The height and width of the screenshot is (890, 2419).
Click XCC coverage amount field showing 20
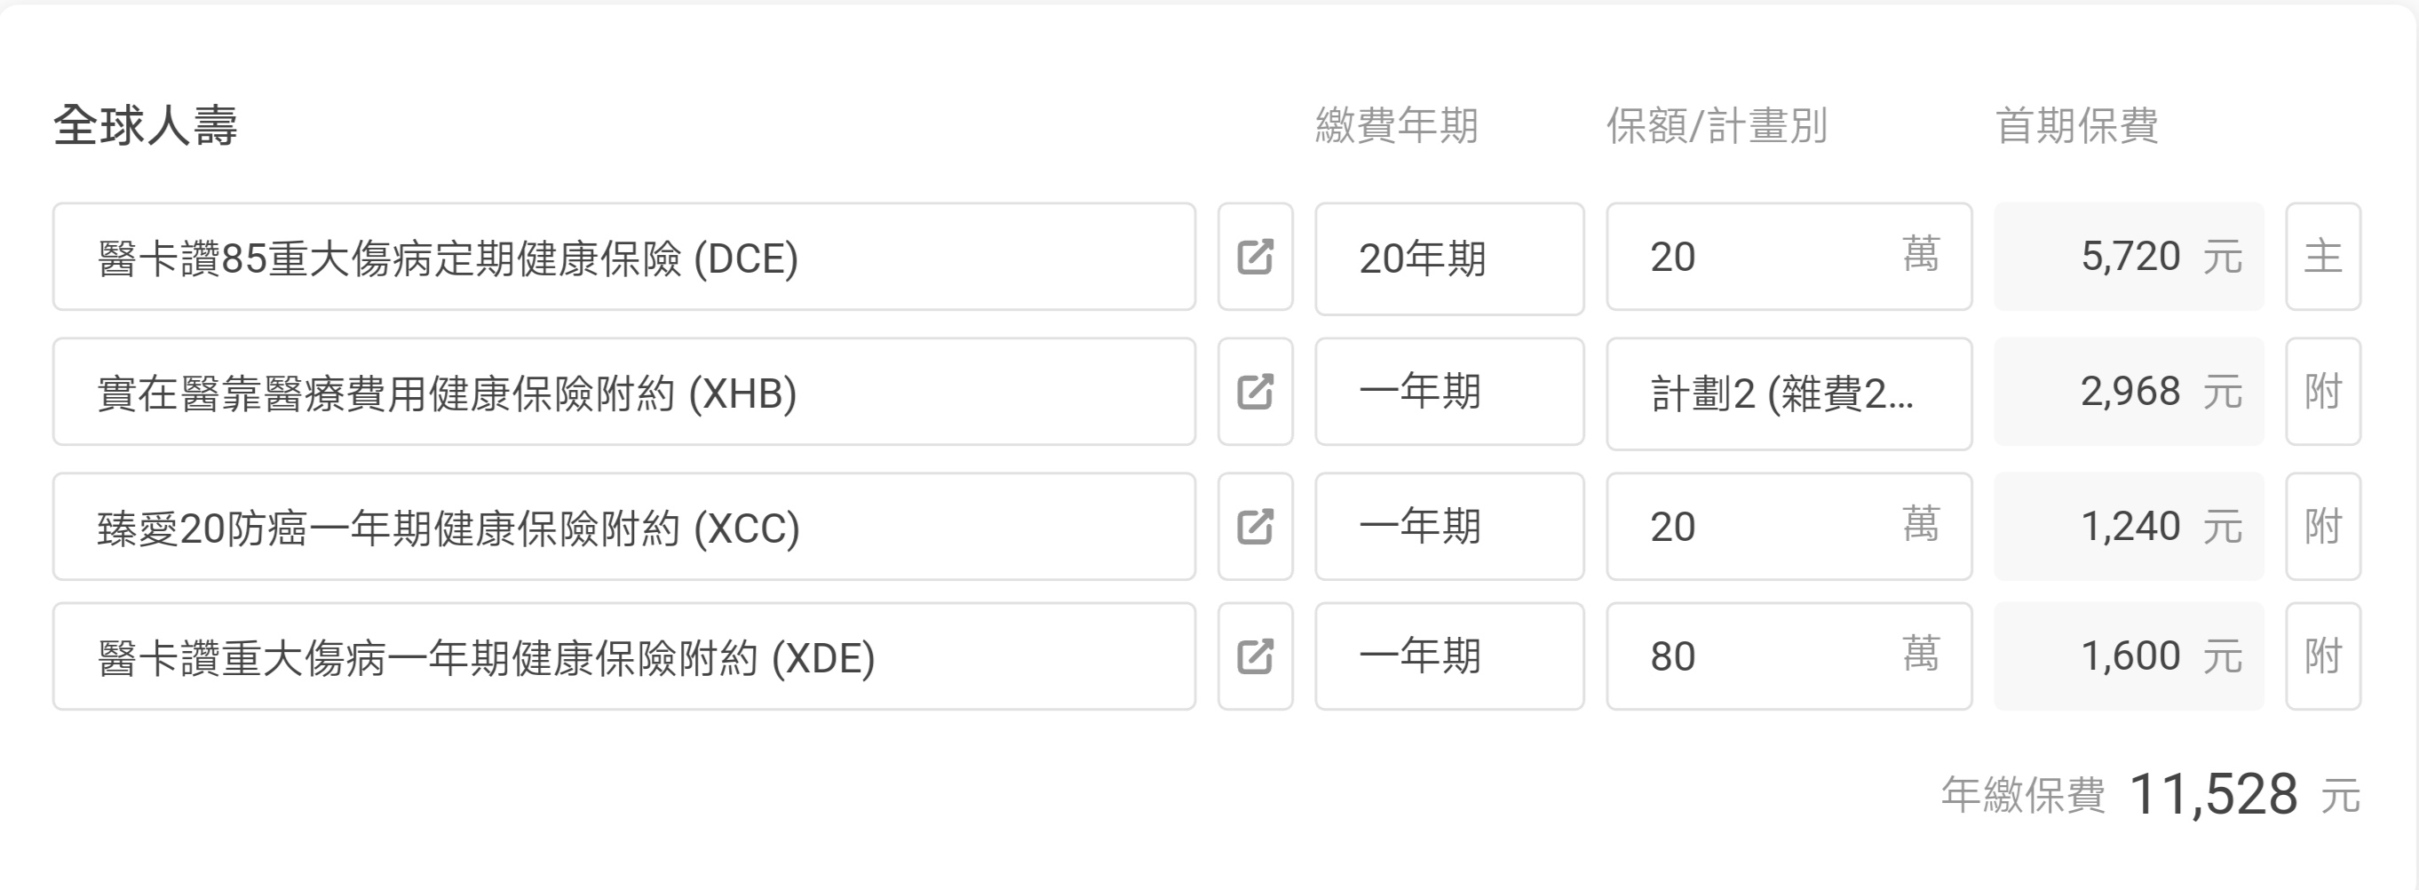click(x=1765, y=527)
